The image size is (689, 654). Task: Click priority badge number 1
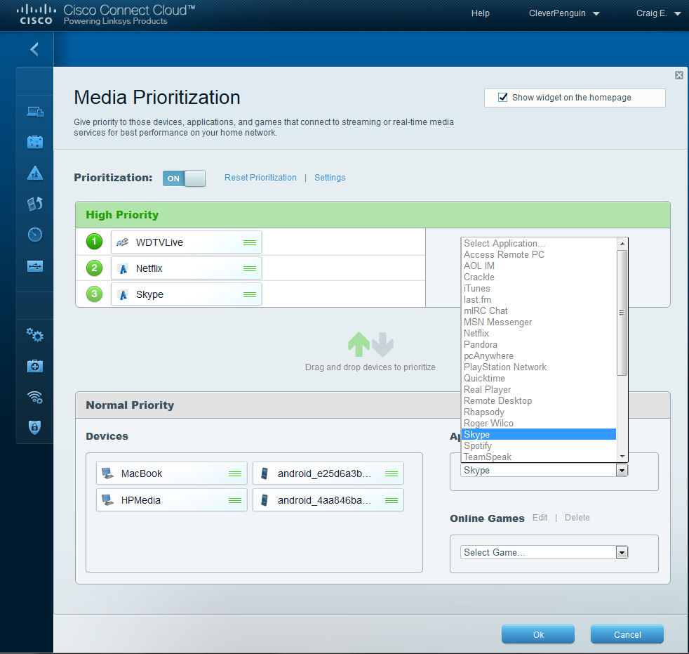coord(94,242)
